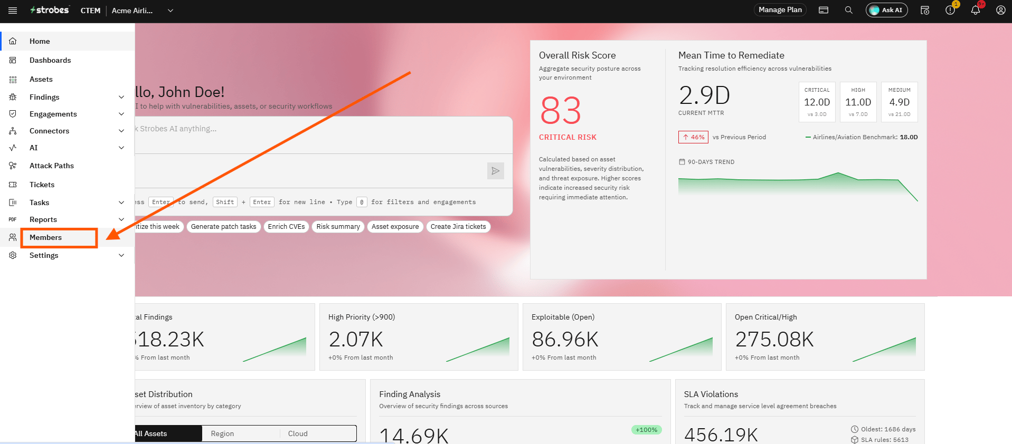This screenshot has height=444, width=1012.
Task: Click the Strobes logo
Action: 50,10
